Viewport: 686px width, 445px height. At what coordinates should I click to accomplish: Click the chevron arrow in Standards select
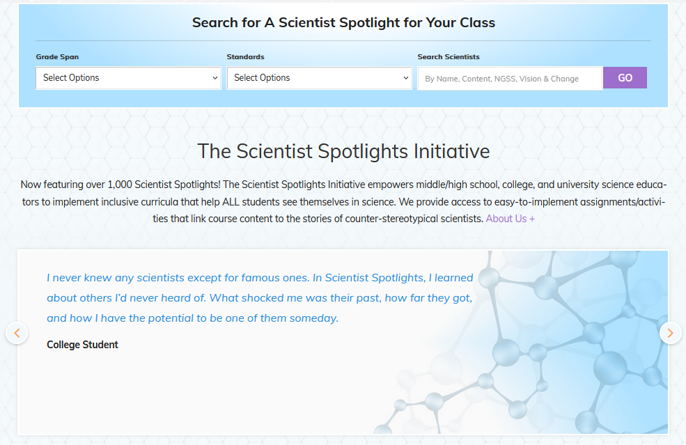pos(406,78)
